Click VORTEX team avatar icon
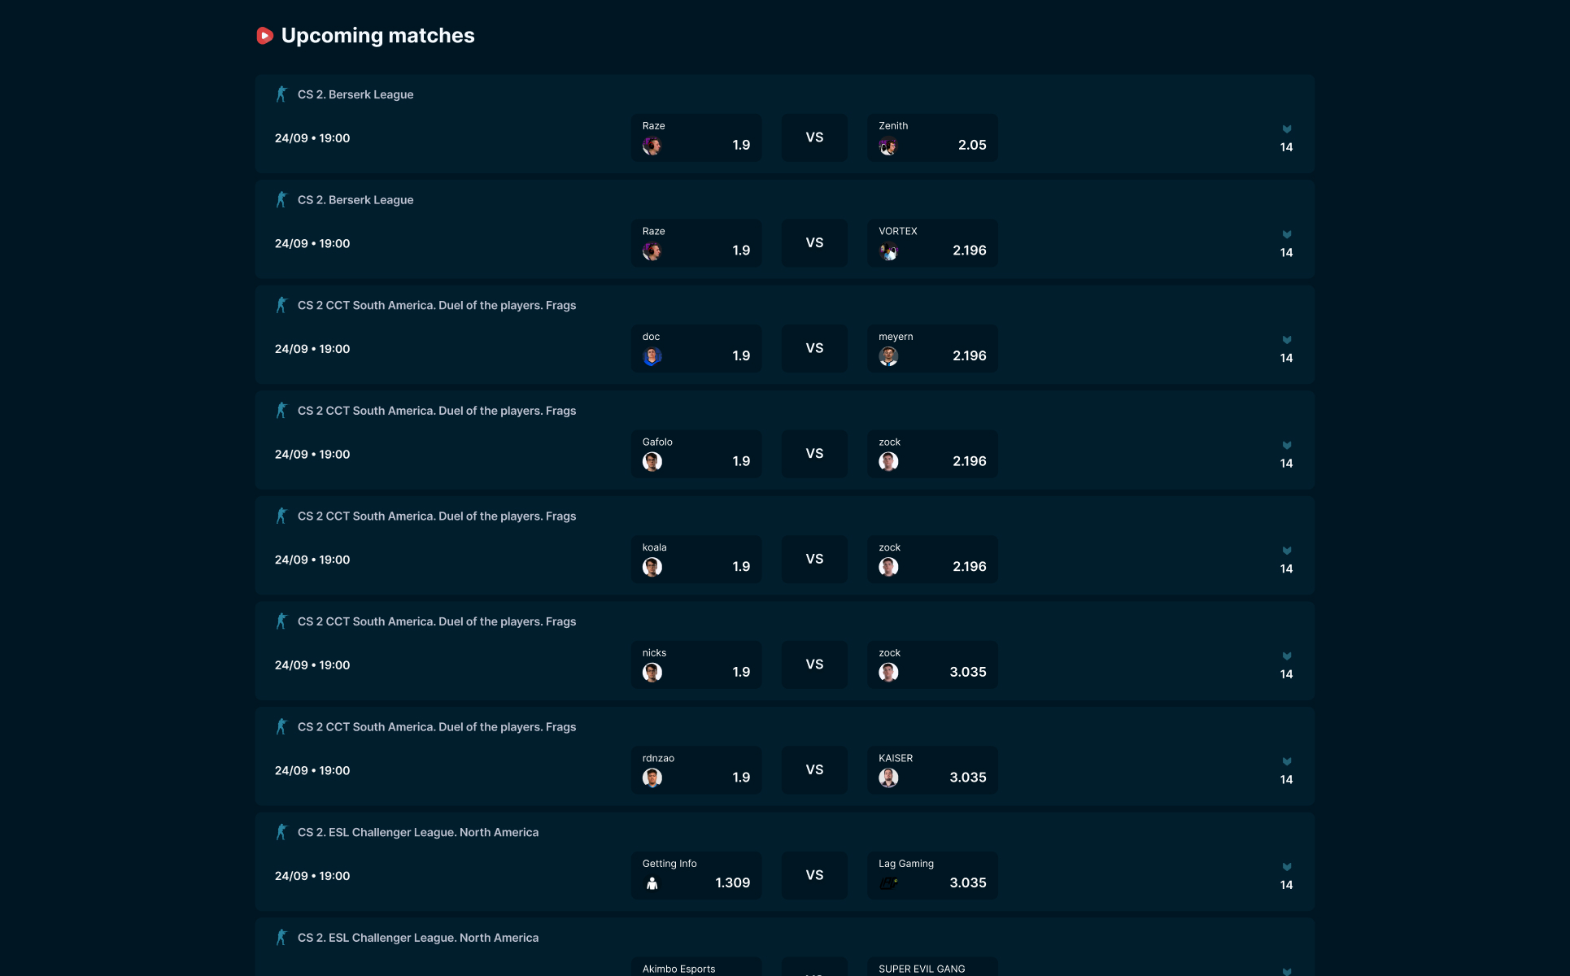 coord(888,251)
